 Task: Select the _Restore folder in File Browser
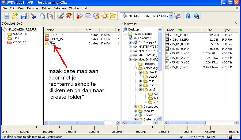pyautogui.click(x=149, y=64)
